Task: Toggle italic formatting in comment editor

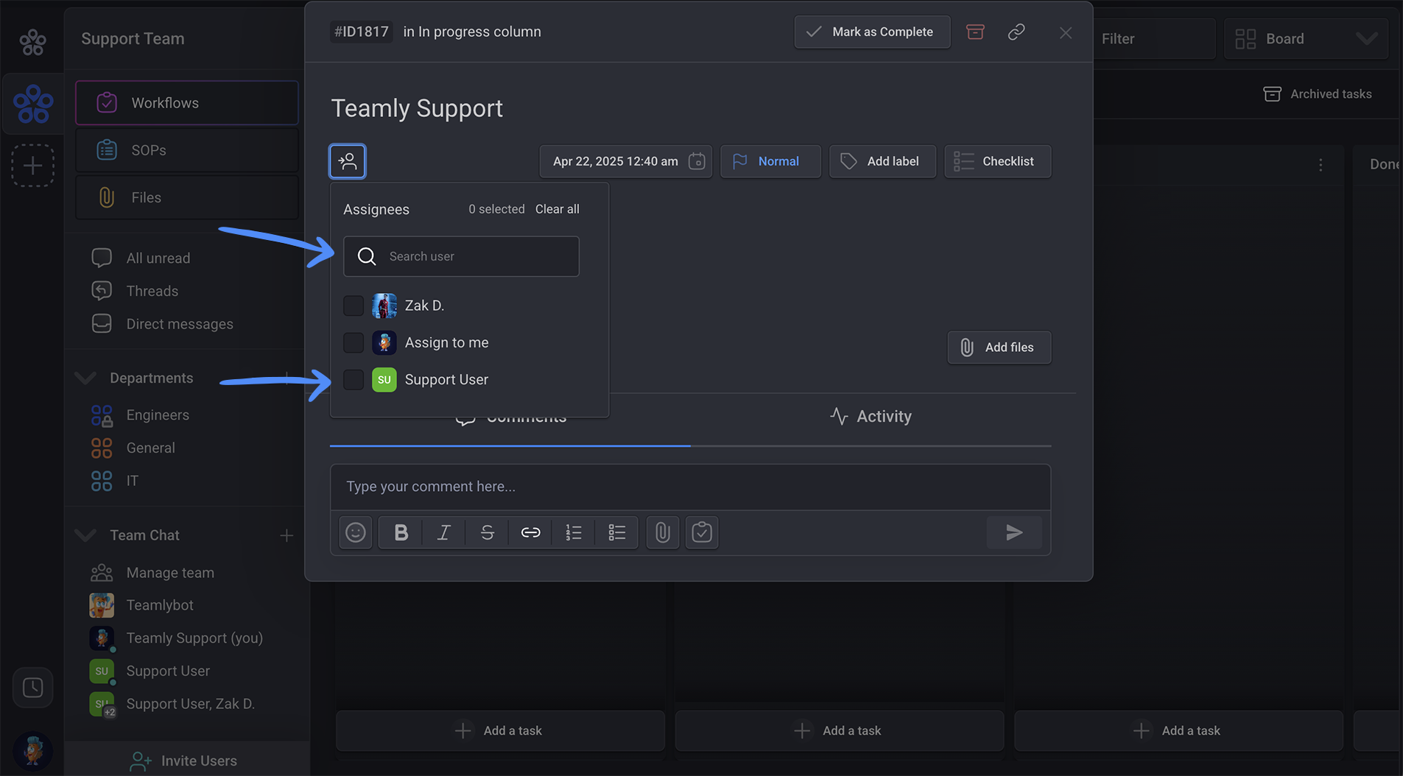Action: click(443, 532)
